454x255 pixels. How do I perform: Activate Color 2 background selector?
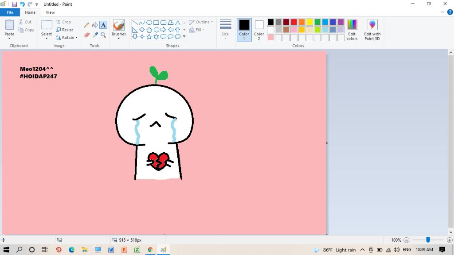coord(259,30)
